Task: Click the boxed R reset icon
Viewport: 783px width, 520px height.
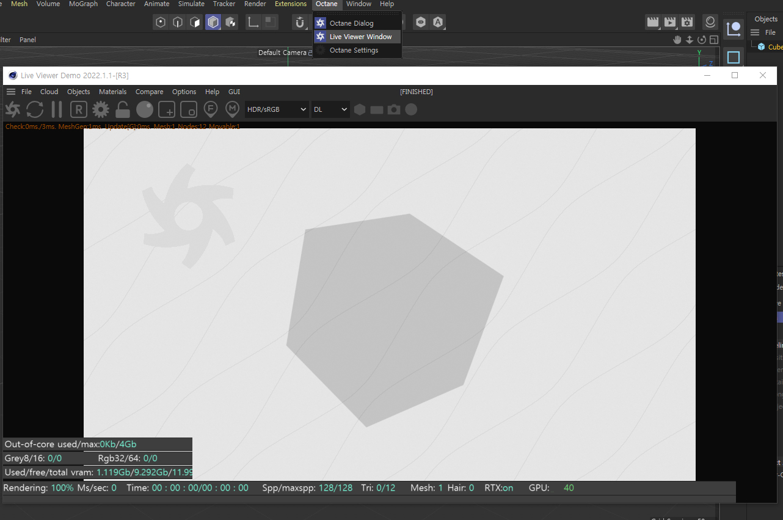Action: (79, 109)
